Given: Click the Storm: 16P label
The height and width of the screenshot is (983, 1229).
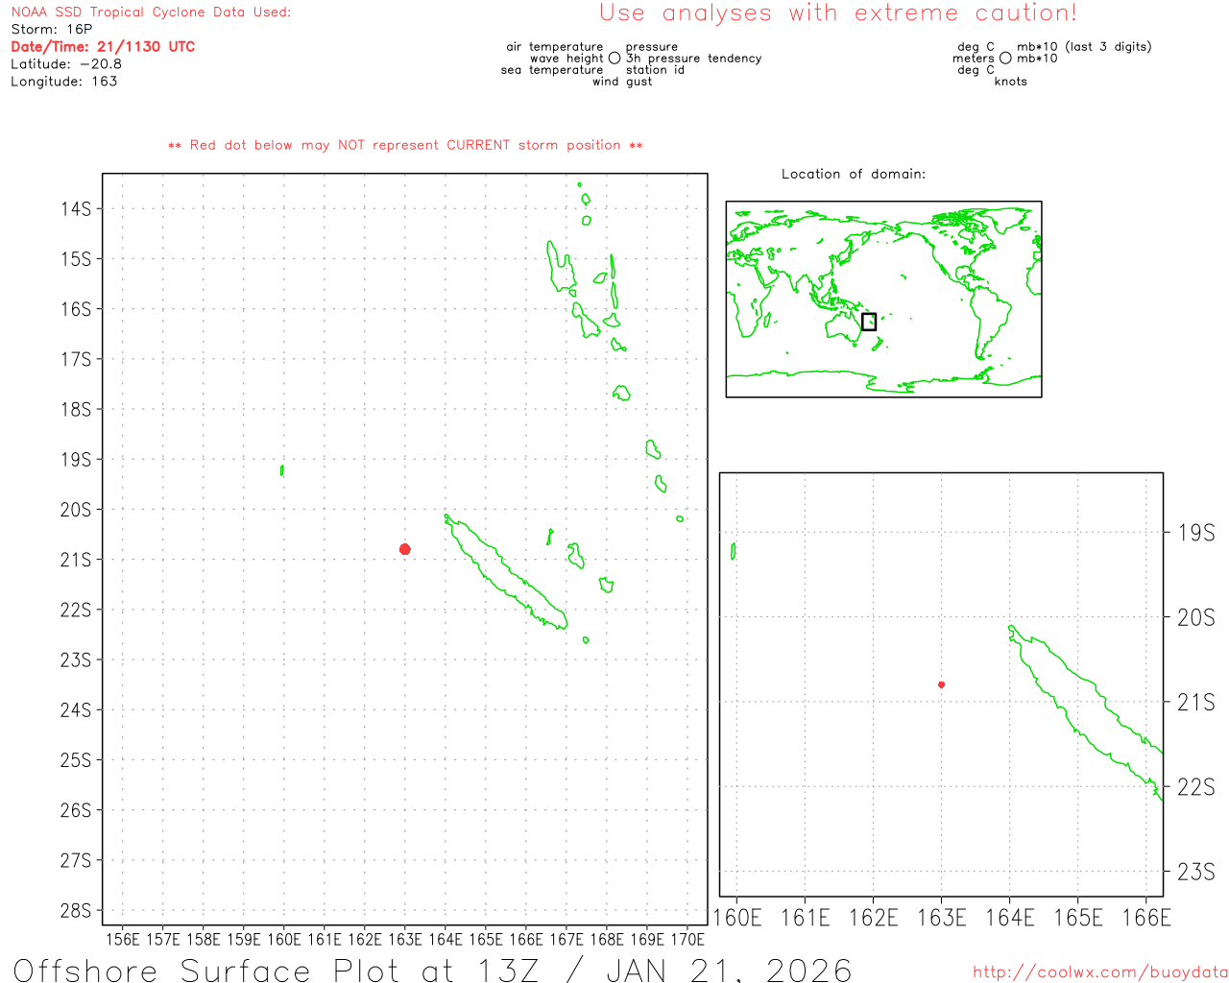Looking at the screenshot, I should 52,30.
